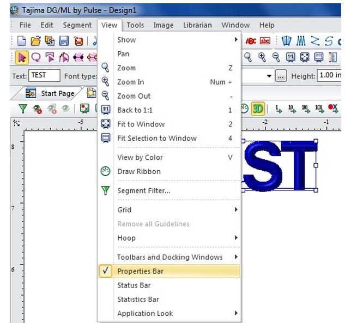The width and height of the screenshot is (345, 330).
Task: Choose Zoom In menu entry
Action: tap(169, 82)
